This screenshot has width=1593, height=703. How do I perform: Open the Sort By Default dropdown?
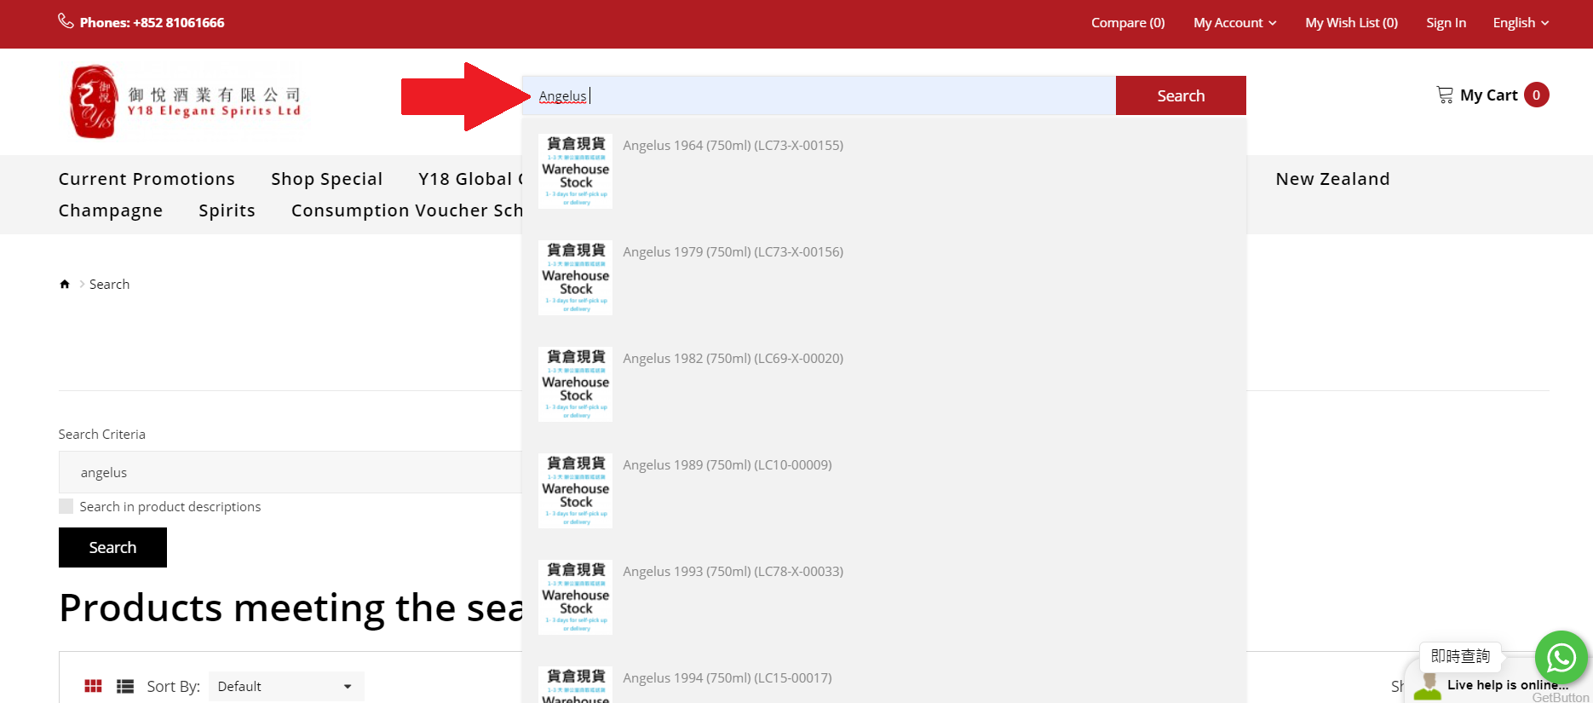[x=285, y=686]
